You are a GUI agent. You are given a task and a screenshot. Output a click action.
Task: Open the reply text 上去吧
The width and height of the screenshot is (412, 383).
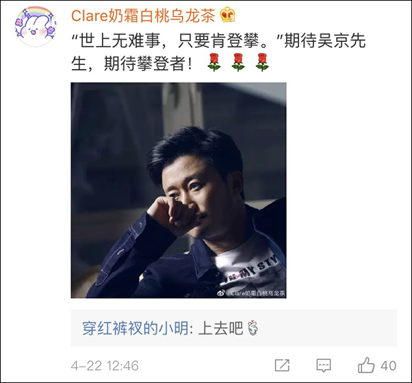(220, 328)
